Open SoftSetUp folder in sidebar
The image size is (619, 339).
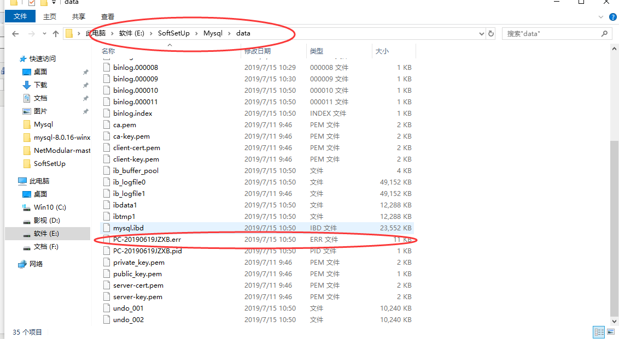coord(49,163)
